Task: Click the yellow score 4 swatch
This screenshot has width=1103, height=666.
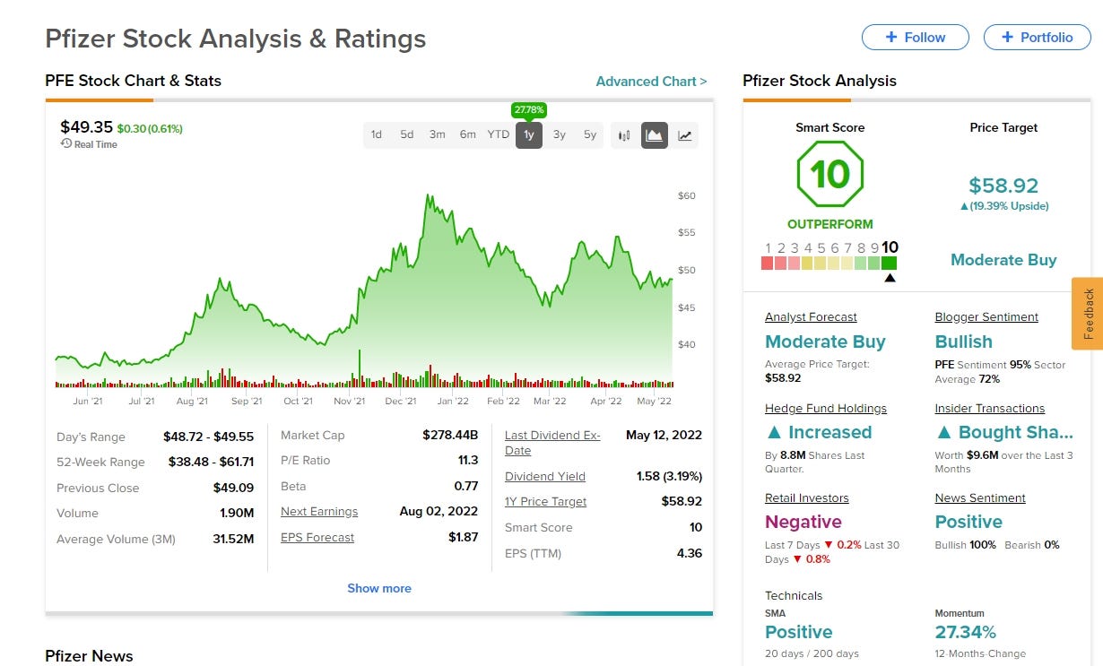Action: coord(808,263)
